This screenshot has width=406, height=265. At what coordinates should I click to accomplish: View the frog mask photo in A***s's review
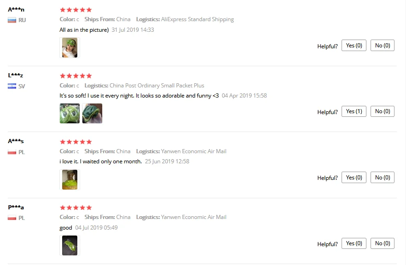70,179
